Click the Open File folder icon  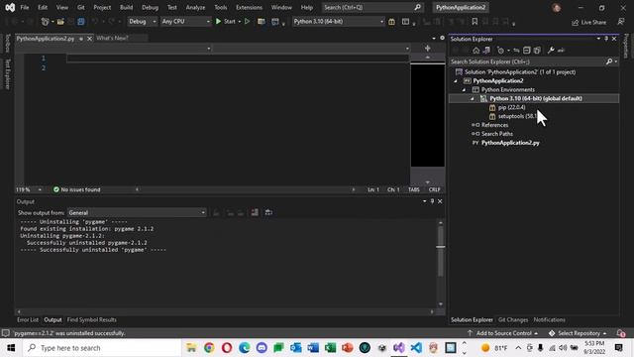[x=60, y=22]
